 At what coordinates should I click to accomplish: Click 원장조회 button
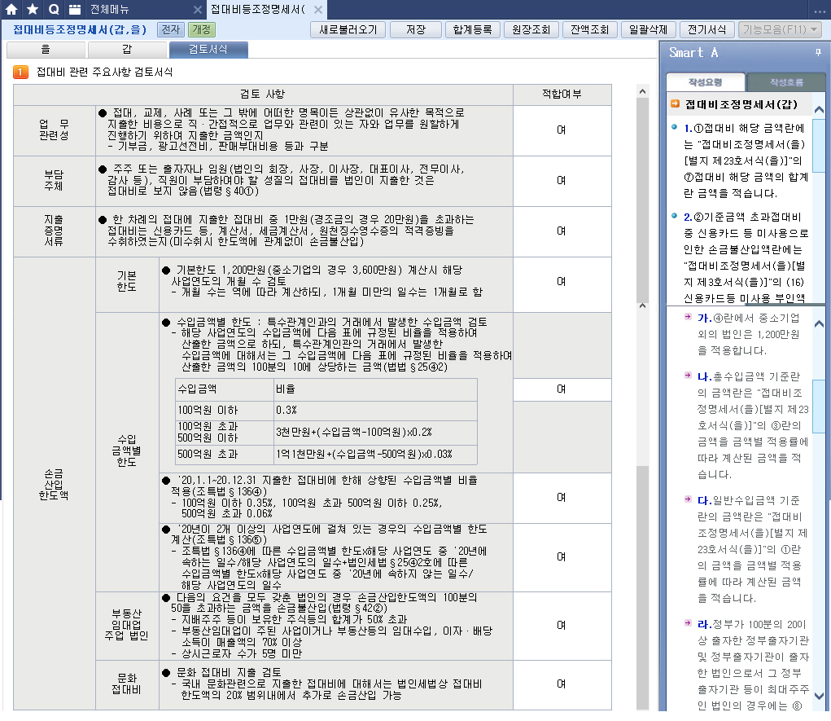point(531,29)
